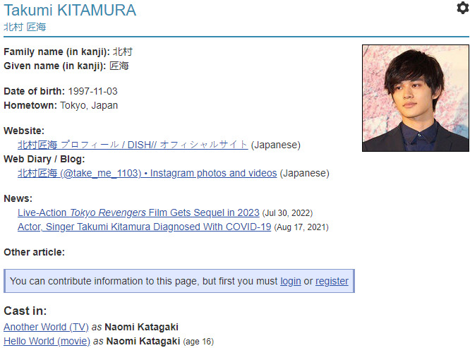Click Takumi Kitamura's profile photo

pos(415,98)
